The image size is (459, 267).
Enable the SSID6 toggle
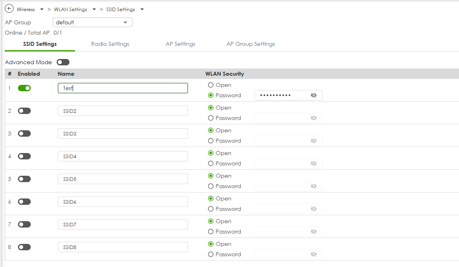24,202
